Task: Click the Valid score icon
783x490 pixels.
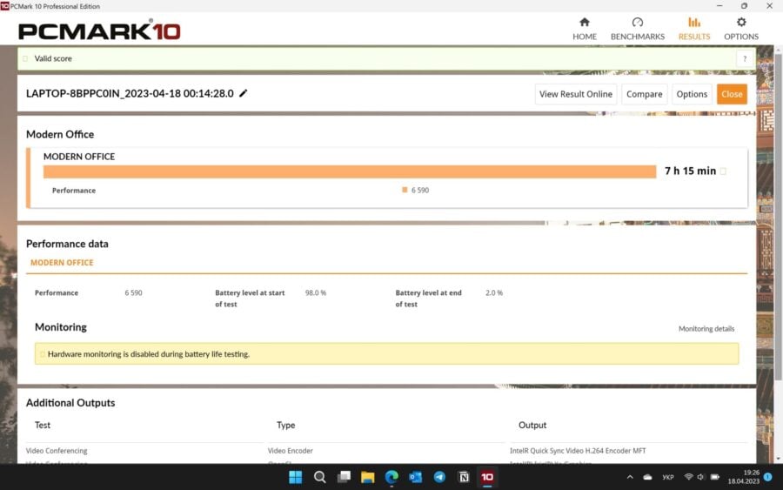Action: pos(25,58)
